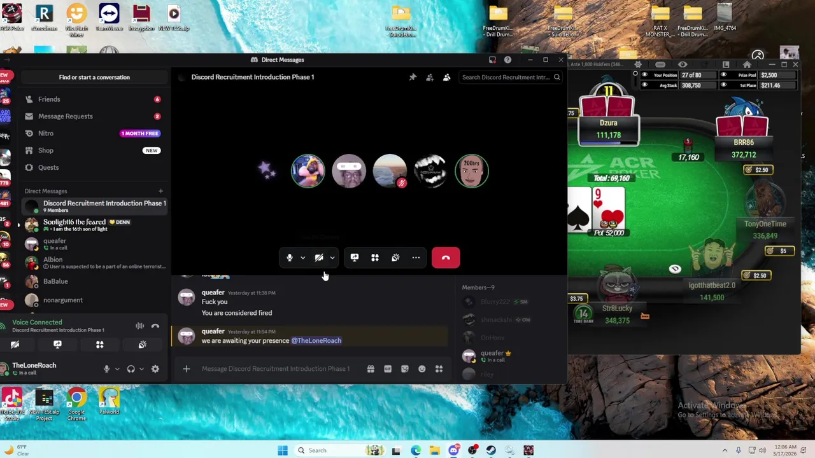815x458 pixels.
Task: Open Friends tab in Discord sidebar
Action: 94,99
